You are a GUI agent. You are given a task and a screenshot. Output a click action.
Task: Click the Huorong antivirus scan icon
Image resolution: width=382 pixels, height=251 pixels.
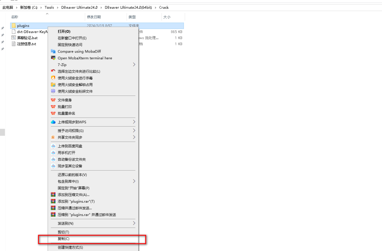pos(53,78)
